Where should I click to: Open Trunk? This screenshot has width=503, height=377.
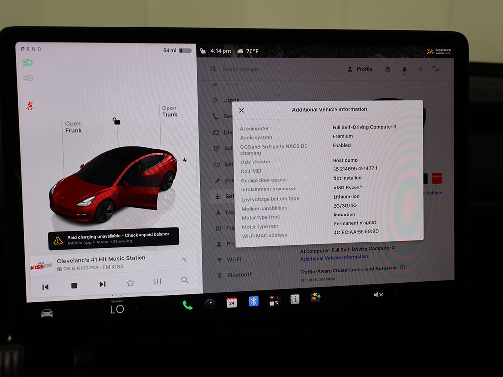(169, 111)
